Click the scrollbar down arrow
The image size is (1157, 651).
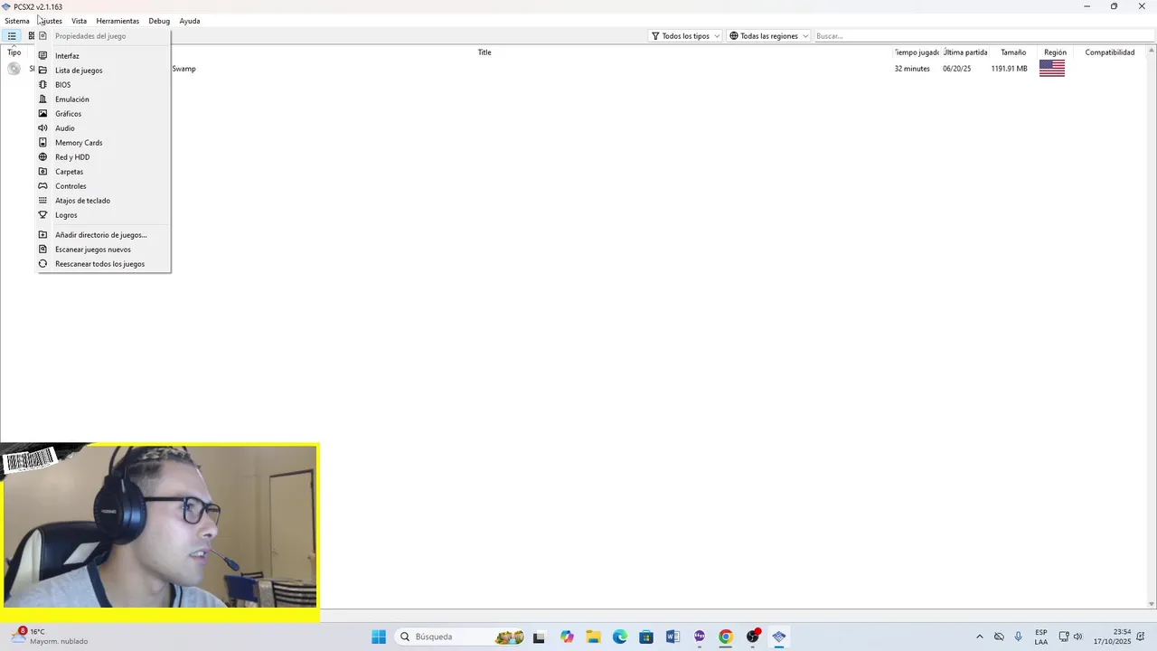[1151, 604]
